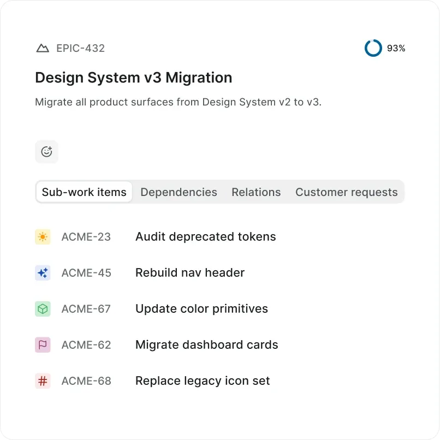Viewport: 440px width, 440px height.
Task: Click the add reaction emoji button
Action: pos(46,152)
